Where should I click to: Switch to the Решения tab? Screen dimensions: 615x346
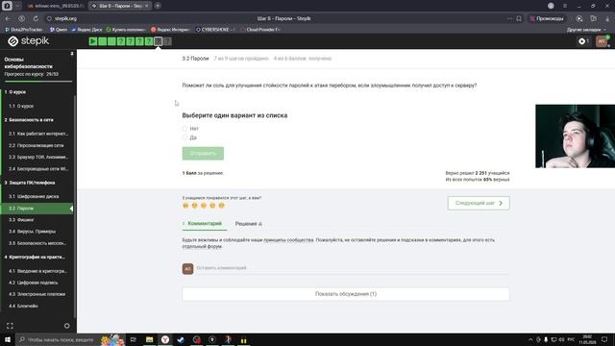point(249,224)
